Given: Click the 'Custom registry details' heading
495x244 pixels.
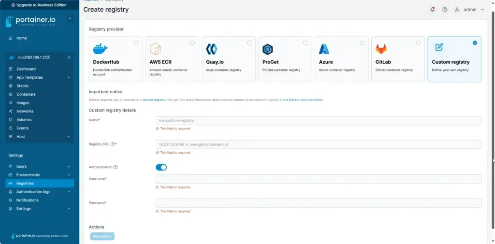Looking at the screenshot, I should click(x=112, y=111).
